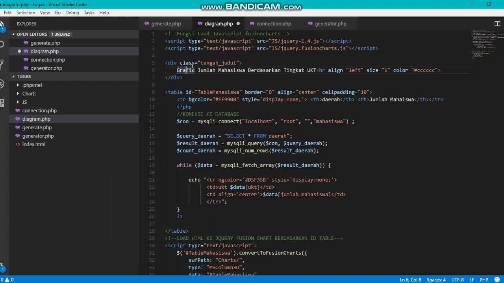Open the Help menu
Screen dimensions: 504x283
click(x=104, y=13)
